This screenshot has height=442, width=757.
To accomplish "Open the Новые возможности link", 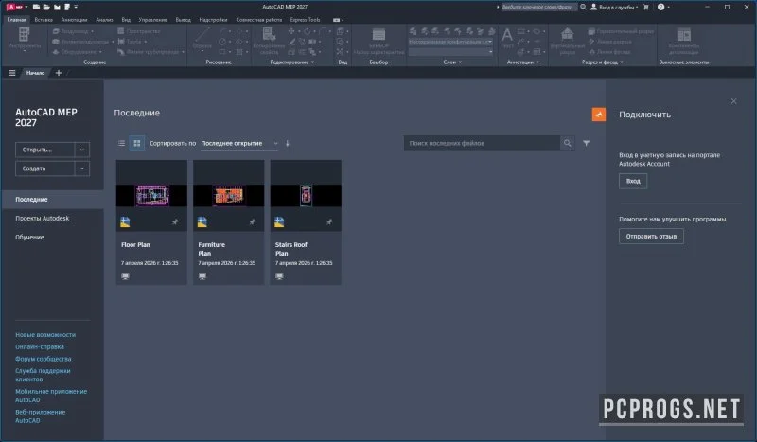I will (45, 335).
